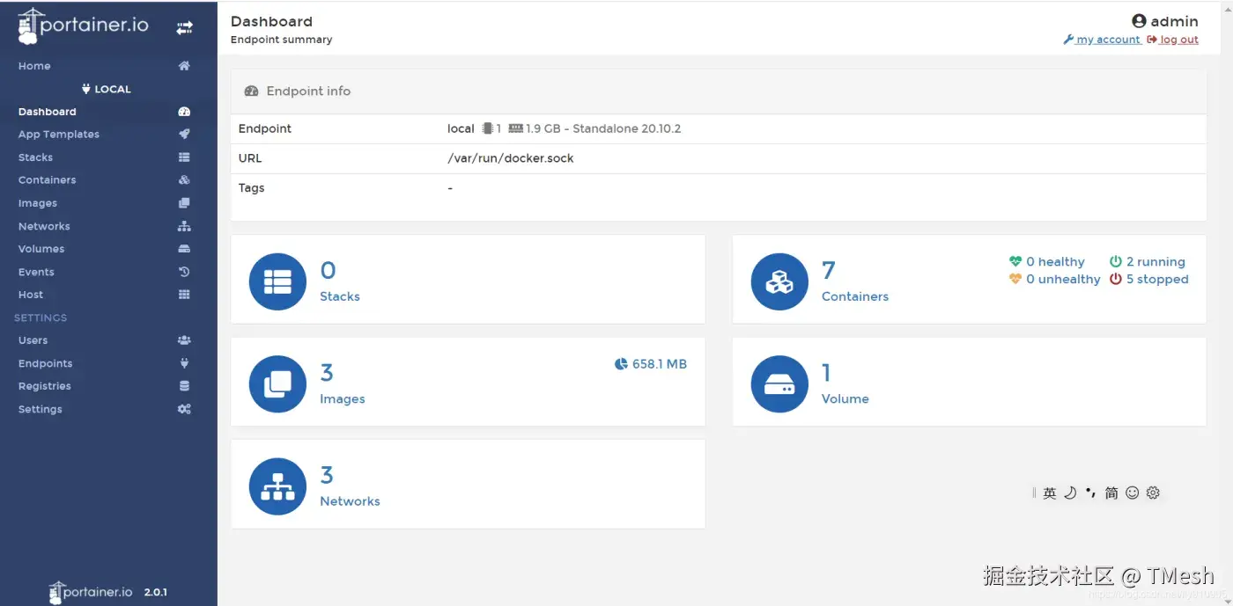This screenshot has height=606, width=1233.
Task: Click the LOCAL endpoint label in sidebar
Action: (106, 89)
